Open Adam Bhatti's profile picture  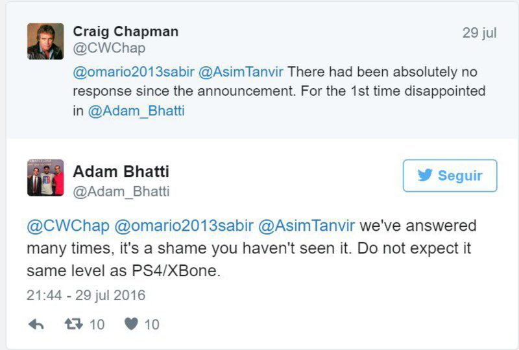(45, 178)
